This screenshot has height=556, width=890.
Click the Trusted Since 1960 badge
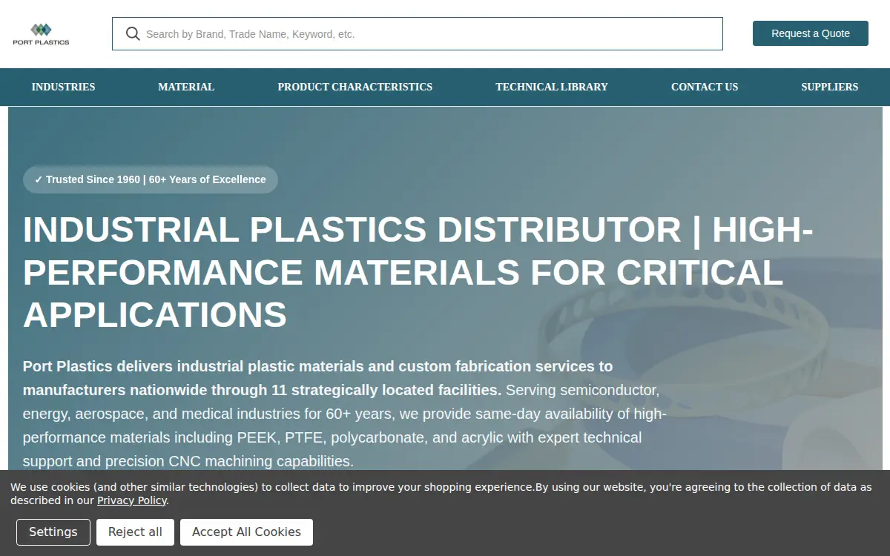[151, 179]
